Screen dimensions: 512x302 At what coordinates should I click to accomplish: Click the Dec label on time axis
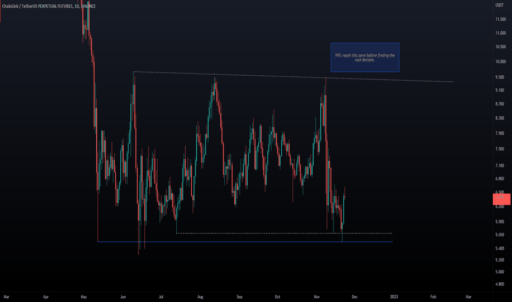(355, 297)
